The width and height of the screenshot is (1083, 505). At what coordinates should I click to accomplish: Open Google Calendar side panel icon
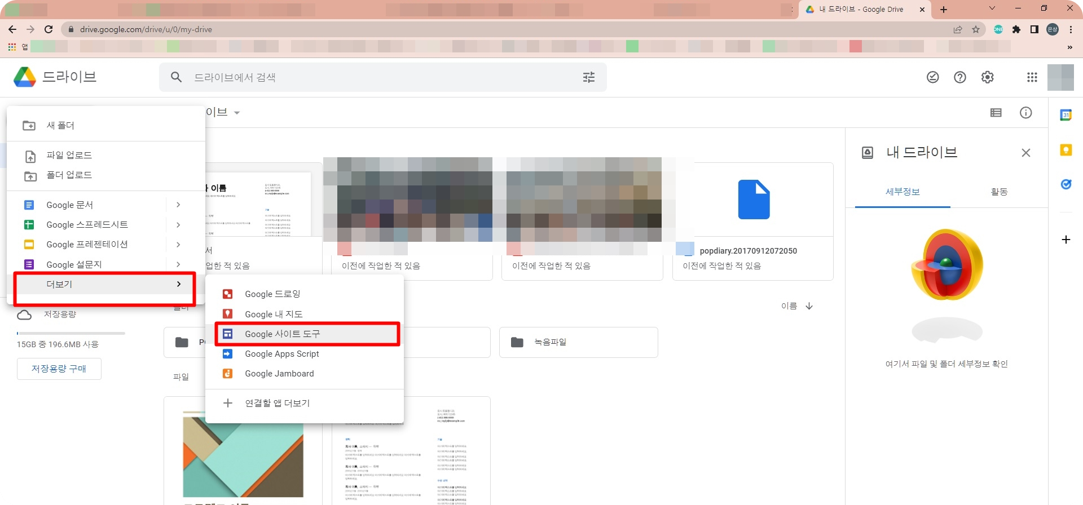[1066, 115]
